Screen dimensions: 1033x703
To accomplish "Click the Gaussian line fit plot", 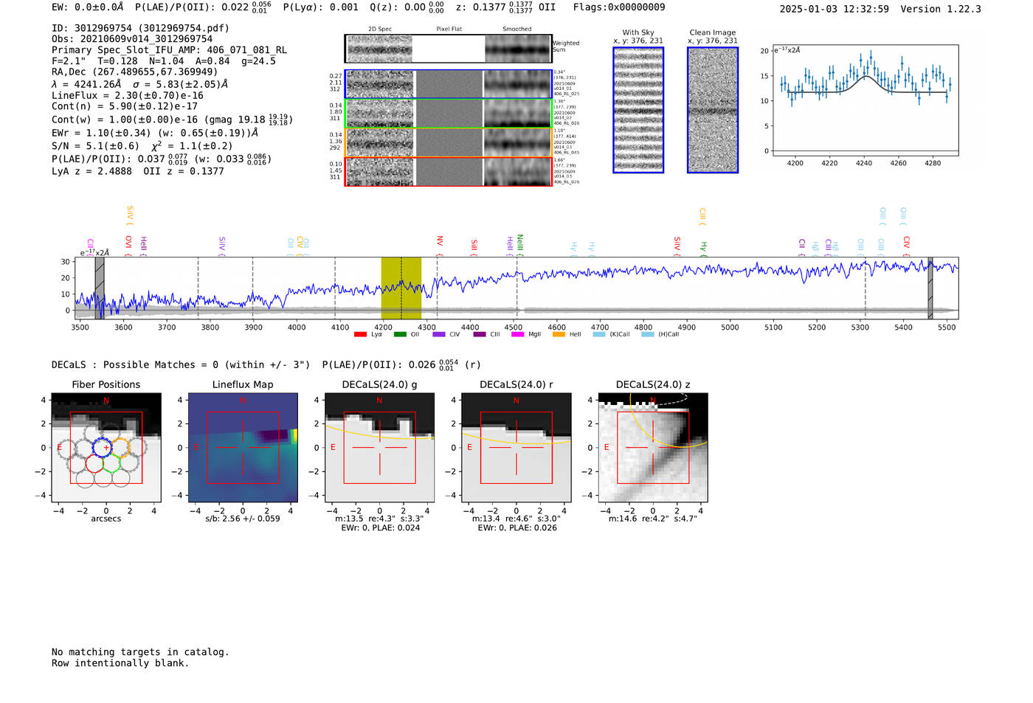I will click(864, 100).
